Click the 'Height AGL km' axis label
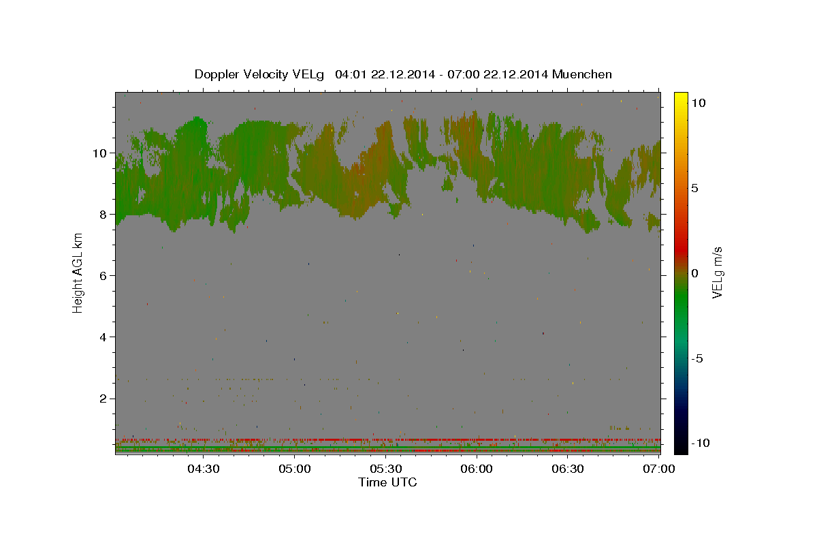The height and width of the screenshot is (545, 817). pyautogui.click(x=78, y=272)
